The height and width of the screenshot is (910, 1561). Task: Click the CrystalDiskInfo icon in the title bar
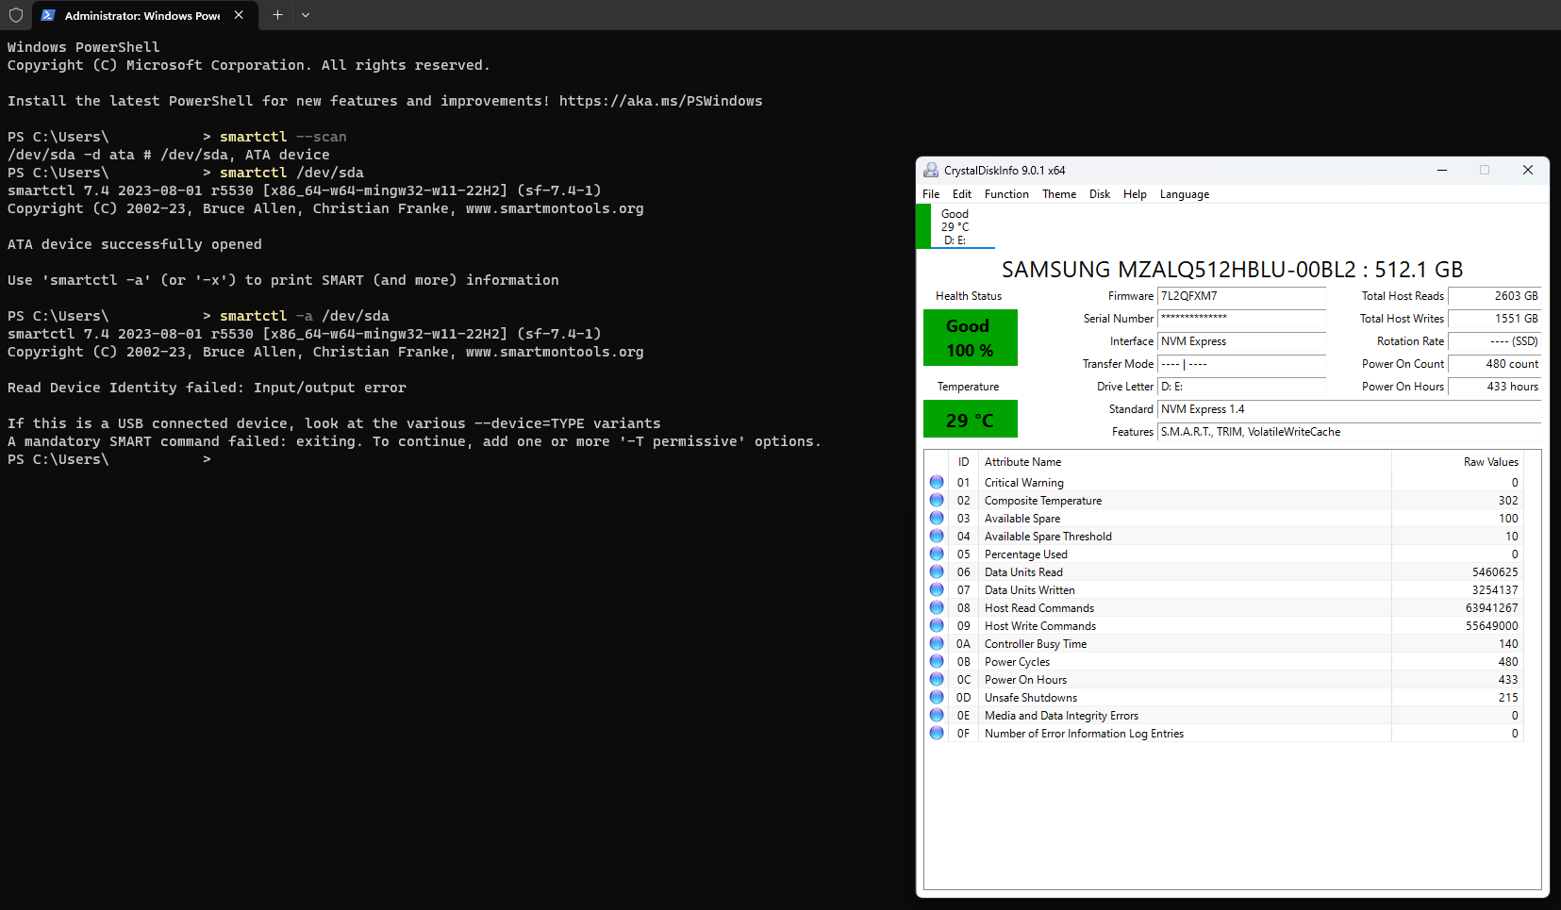(931, 170)
